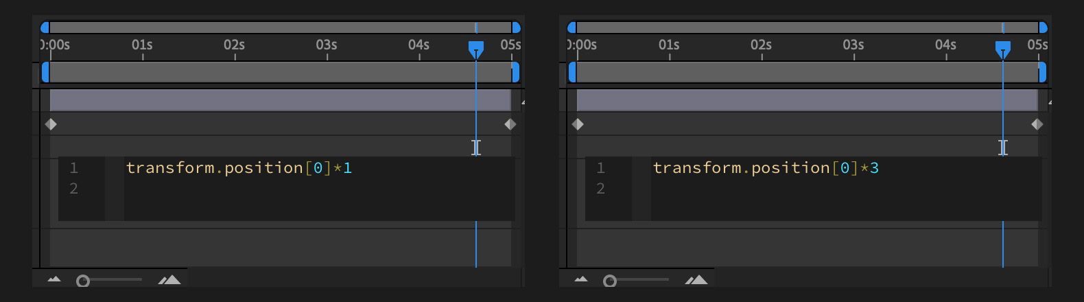The image size is (1084, 302).
Task: Select the layer duration bar in left timeline
Action: (280, 100)
